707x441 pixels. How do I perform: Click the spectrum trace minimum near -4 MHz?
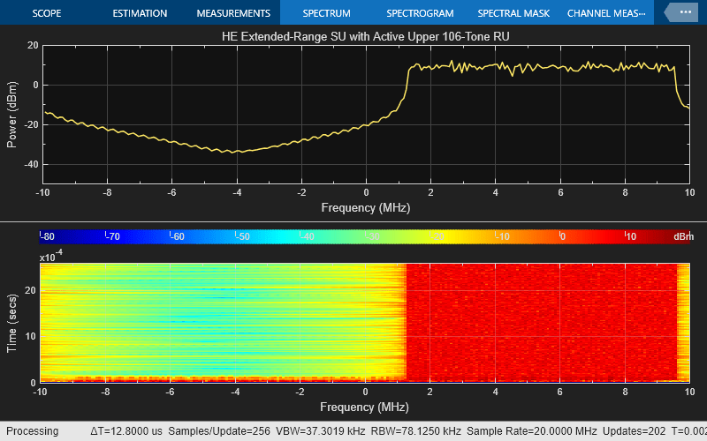232,153
